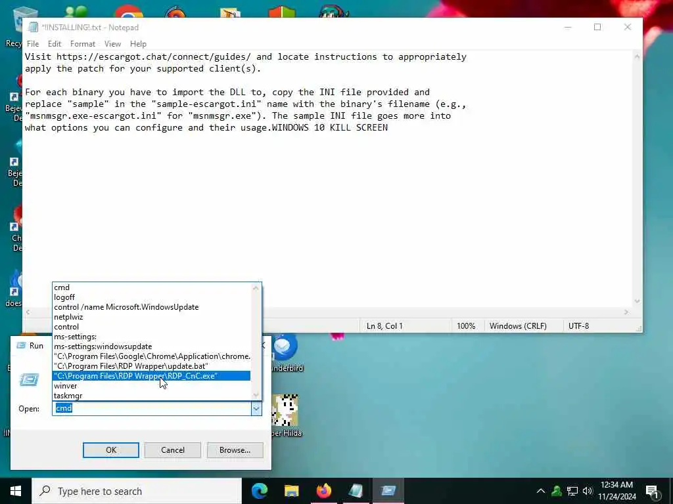Open the clock and date flyout
The height and width of the screenshot is (504, 673).
(617, 491)
